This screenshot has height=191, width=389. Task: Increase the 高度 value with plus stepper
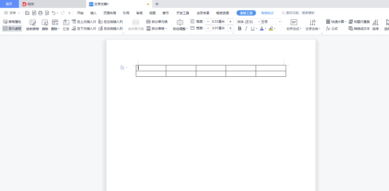(230, 21)
